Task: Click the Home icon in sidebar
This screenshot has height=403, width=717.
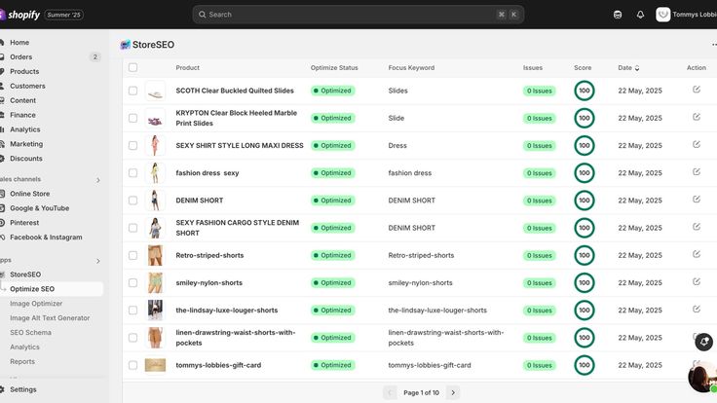Action: (x=2, y=42)
